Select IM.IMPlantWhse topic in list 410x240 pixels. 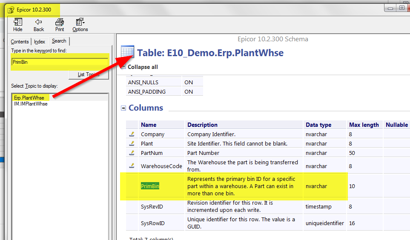coord(31,104)
